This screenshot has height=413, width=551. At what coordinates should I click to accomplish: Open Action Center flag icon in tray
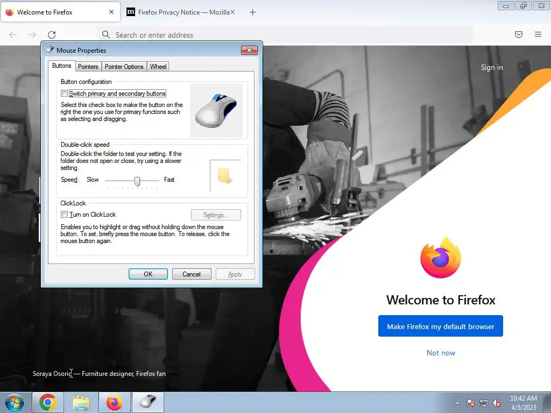coord(470,403)
